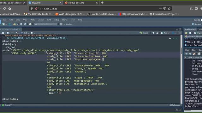Open the Insert chunk dropdown

(x=145, y=33)
